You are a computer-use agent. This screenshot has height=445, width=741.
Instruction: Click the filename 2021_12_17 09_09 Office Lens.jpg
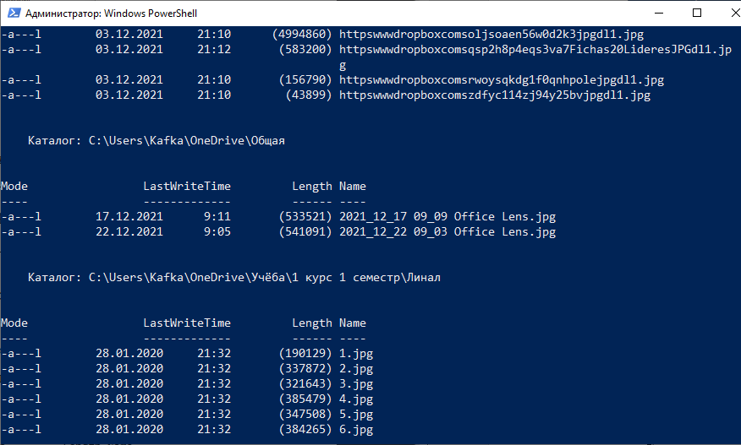(x=447, y=217)
